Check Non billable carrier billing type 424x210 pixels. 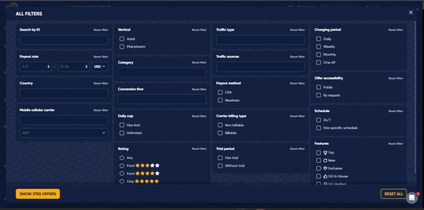point(220,125)
